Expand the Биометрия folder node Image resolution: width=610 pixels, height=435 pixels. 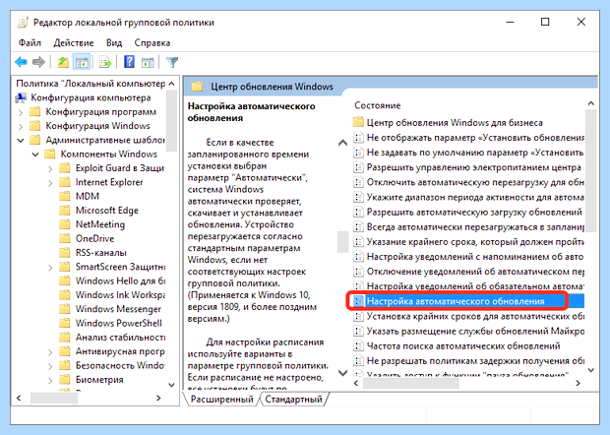click(x=50, y=380)
